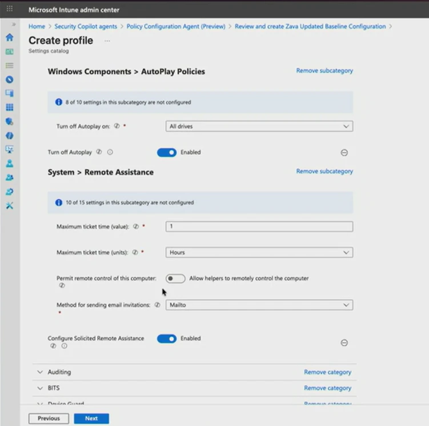Click Home breadcrumb link

click(x=37, y=26)
